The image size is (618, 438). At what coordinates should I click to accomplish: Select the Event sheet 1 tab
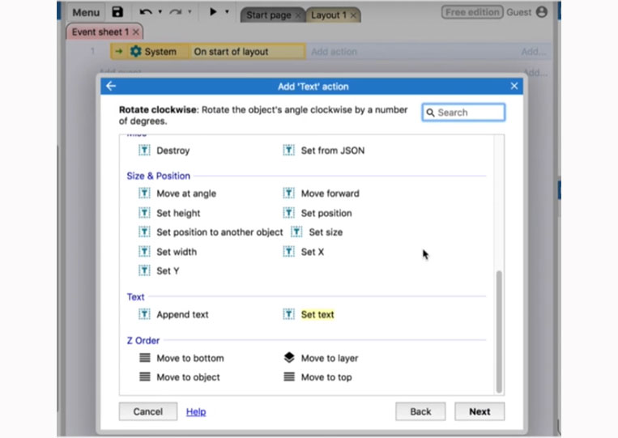coord(100,32)
